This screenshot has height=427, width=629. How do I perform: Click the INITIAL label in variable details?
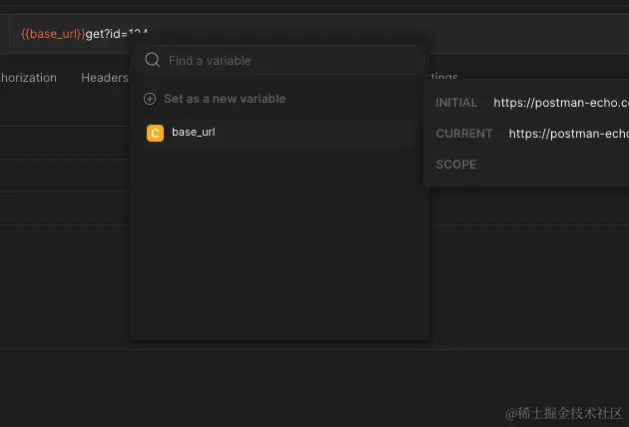[456, 103]
